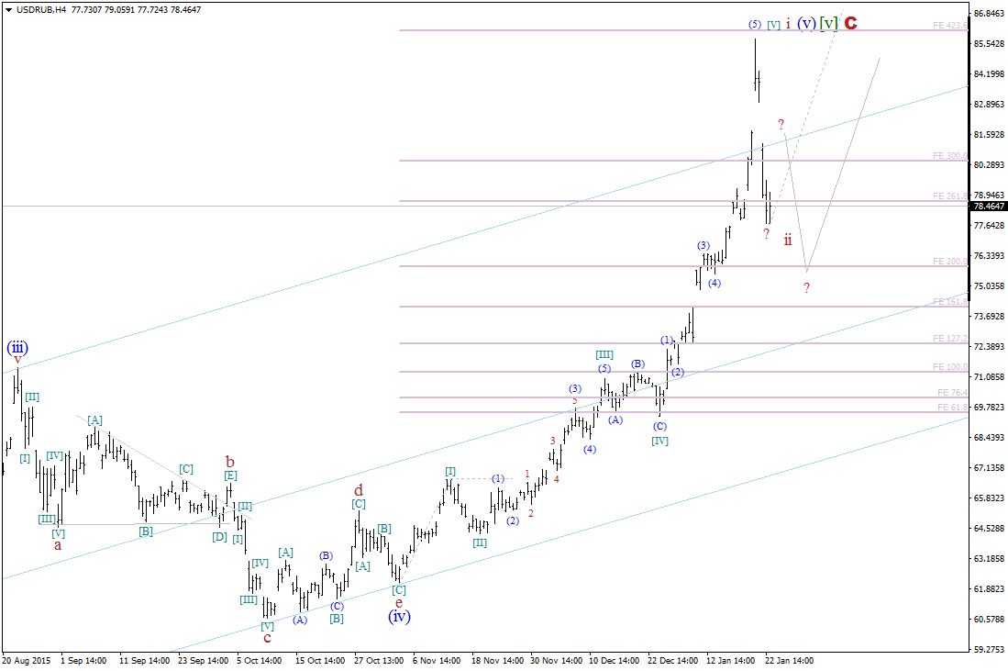The width and height of the screenshot is (1008, 671).
Task: Select the FE 423.6 Fibonacci level label
Action: pos(950,25)
